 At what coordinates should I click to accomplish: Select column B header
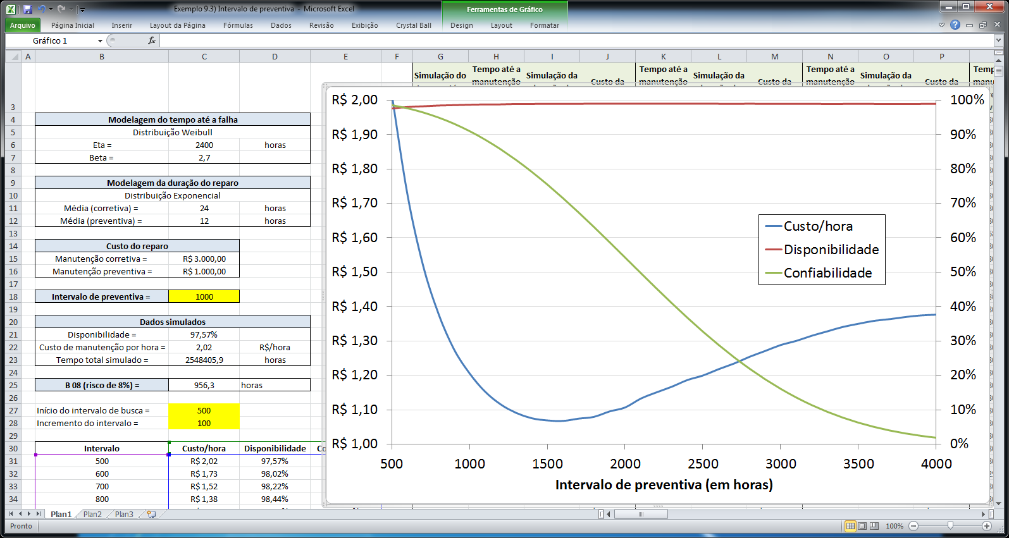click(x=102, y=56)
